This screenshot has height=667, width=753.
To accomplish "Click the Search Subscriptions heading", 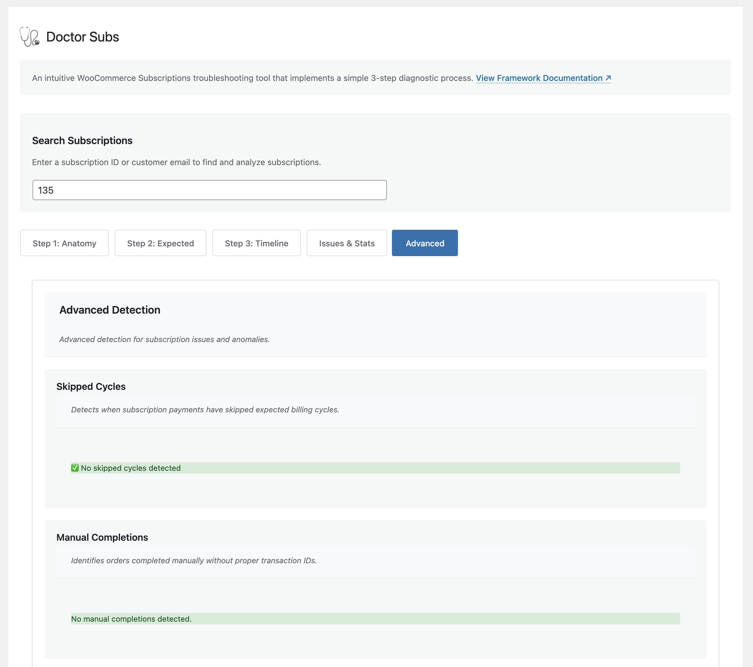I will click(x=82, y=141).
